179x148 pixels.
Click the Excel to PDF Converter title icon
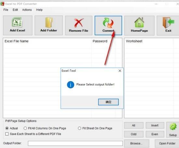pos(2,4)
